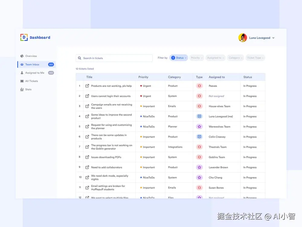Click Luna Lovegood's avatar picture
The width and height of the screenshot is (302, 227).
pos(243,38)
